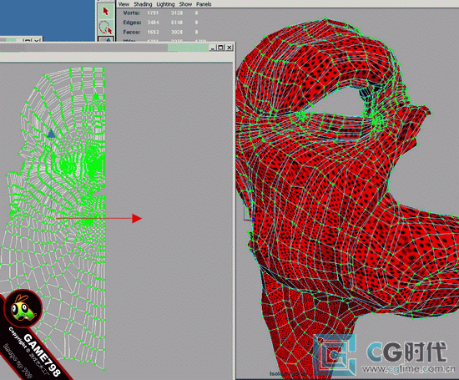Open the Panels menu
The image size is (459, 380).
[x=204, y=4]
